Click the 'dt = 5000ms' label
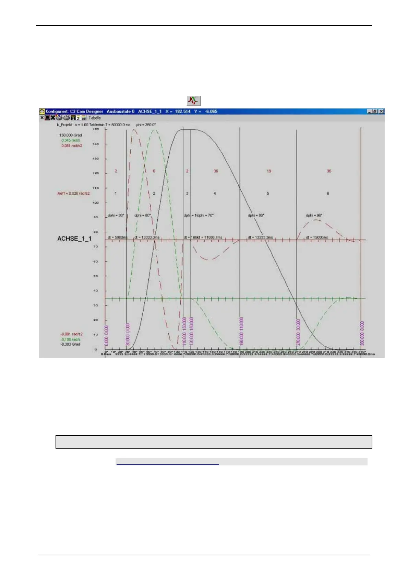The image size is (408, 578). pyautogui.click(x=118, y=237)
